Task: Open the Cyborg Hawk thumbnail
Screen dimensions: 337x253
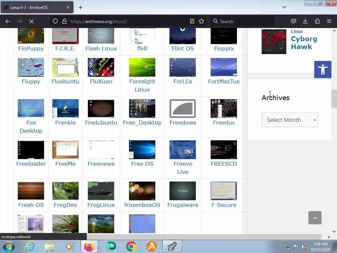Action: 274,42
